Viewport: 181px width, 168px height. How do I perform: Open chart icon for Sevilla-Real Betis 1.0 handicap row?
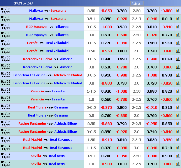click(177, 164)
